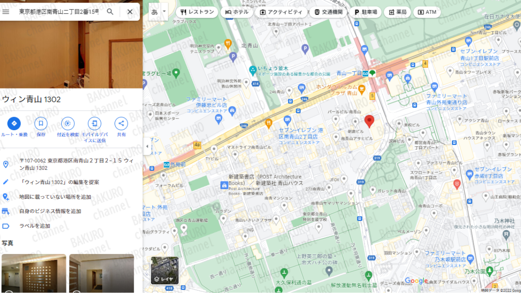
Task: Click the 青山一丁目 station label
Action: point(349,73)
